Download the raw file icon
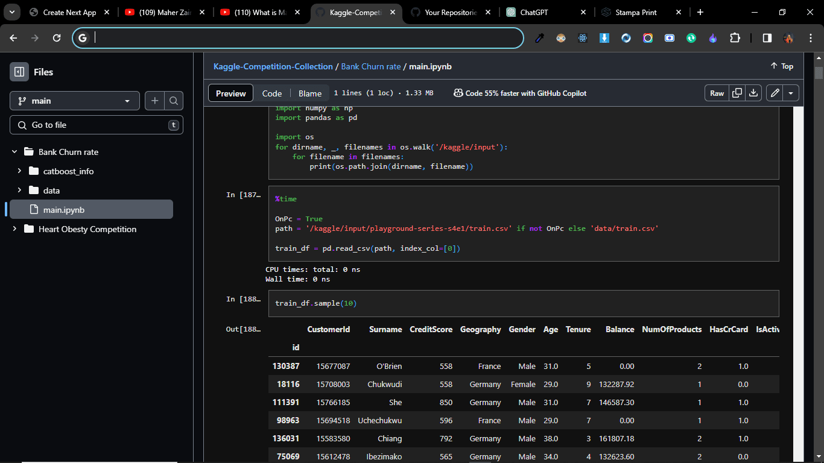 coord(753,93)
